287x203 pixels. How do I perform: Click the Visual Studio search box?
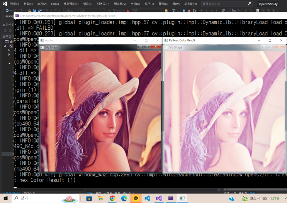click(227, 3)
